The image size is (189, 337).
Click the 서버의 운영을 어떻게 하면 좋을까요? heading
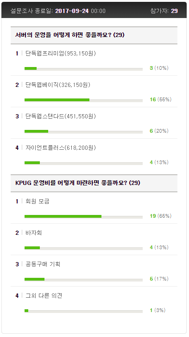70,35
